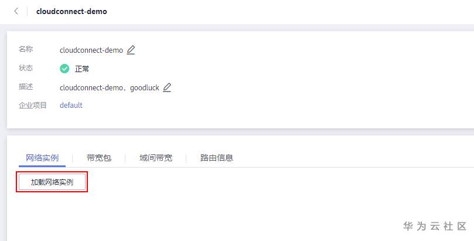Edit the name via pencil icon
474x241 pixels.
pyautogui.click(x=131, y=50)
